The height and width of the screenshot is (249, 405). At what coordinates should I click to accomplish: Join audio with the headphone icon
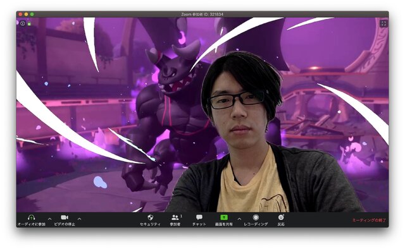pyautogui.click(x=31, y=217)
